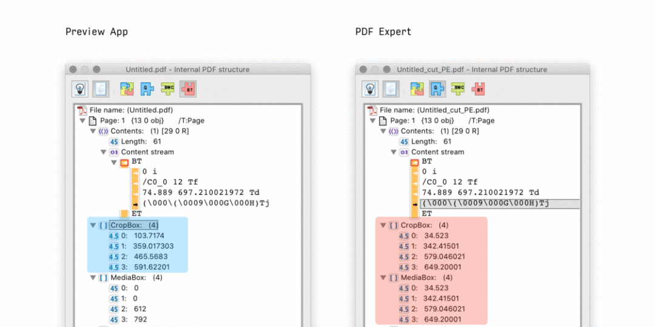Click the lightbulb icon in Untitled.pdf window
655x327 pixels.
(x=79, y=89)
